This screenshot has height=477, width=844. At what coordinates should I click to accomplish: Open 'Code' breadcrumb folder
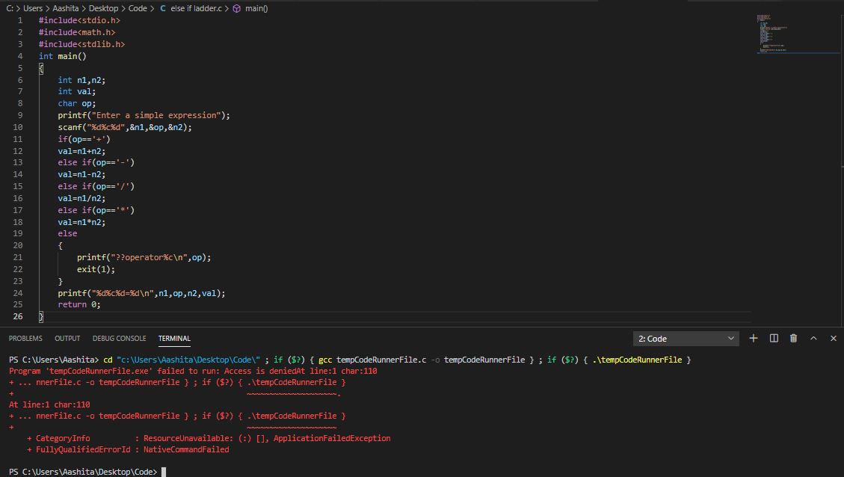(138, 8)
